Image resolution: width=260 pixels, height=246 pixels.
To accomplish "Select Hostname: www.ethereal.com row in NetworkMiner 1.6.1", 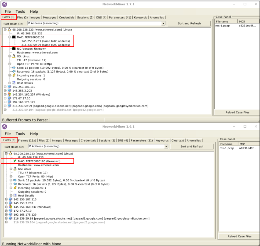I will click(x=38, y=165).
